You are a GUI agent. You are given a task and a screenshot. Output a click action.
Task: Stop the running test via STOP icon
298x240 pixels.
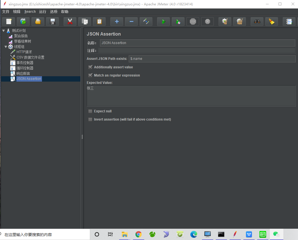193,21
